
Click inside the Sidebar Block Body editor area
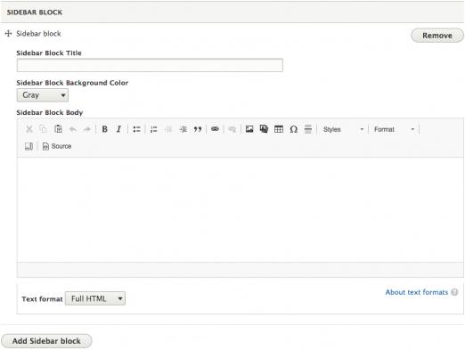[x=241, y=209]
